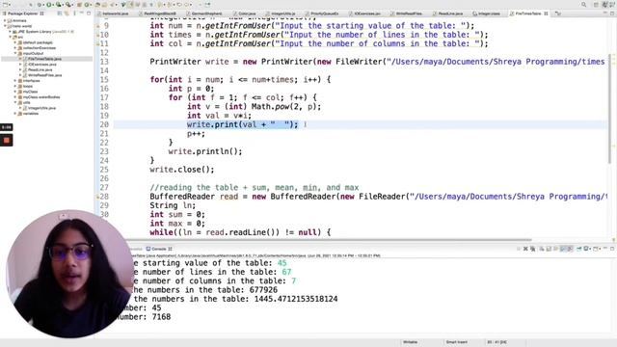Click the Remove All Terminated Launches icon in console
617x347 pixels.
point(532,249)
